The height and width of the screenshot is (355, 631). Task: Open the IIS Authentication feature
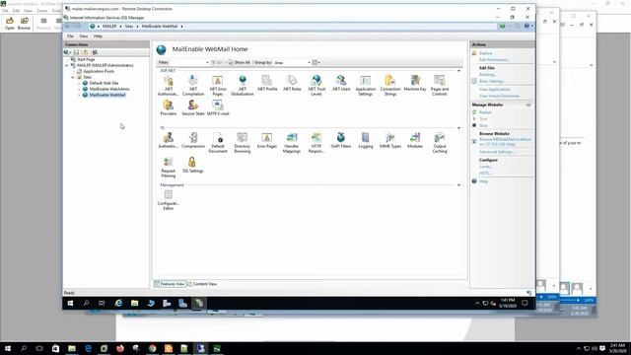pyautogui.click(x=169, y=140)
